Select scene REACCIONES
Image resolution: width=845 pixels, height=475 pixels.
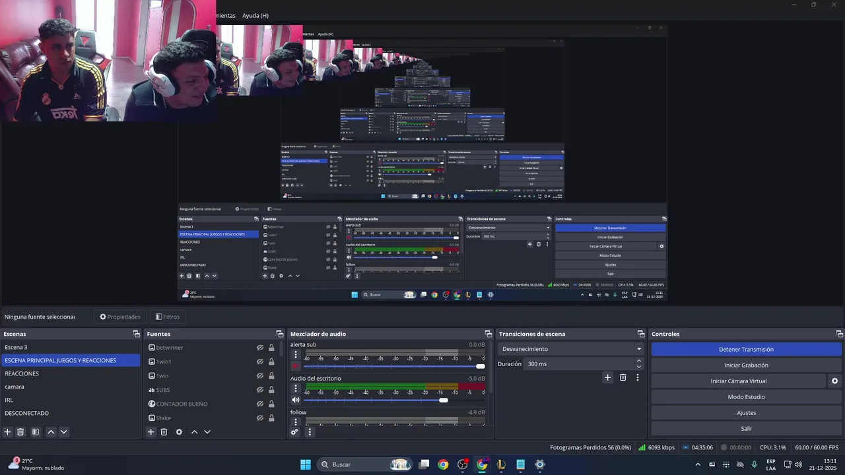point(71,373)
